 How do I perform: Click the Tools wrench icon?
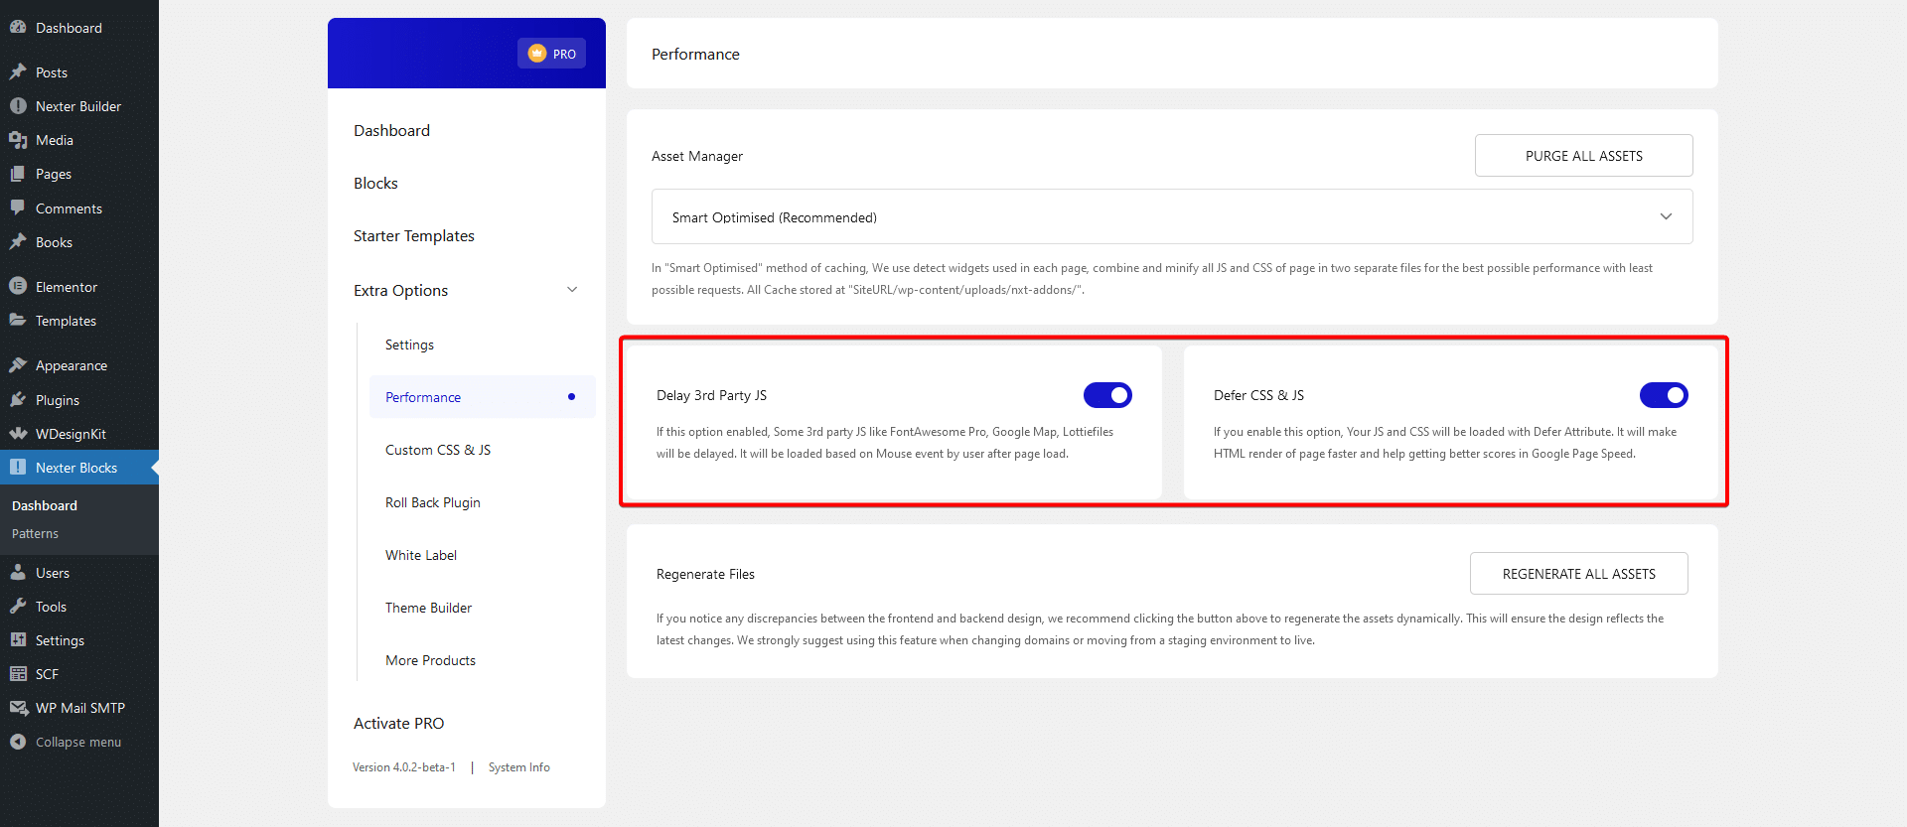[x=18, y=607]
